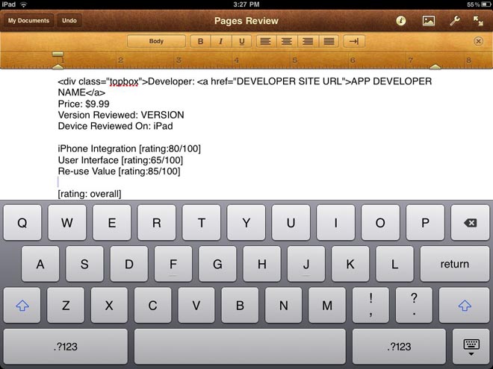
Task: Justify the paragraph text
Action: pos(327,42)
